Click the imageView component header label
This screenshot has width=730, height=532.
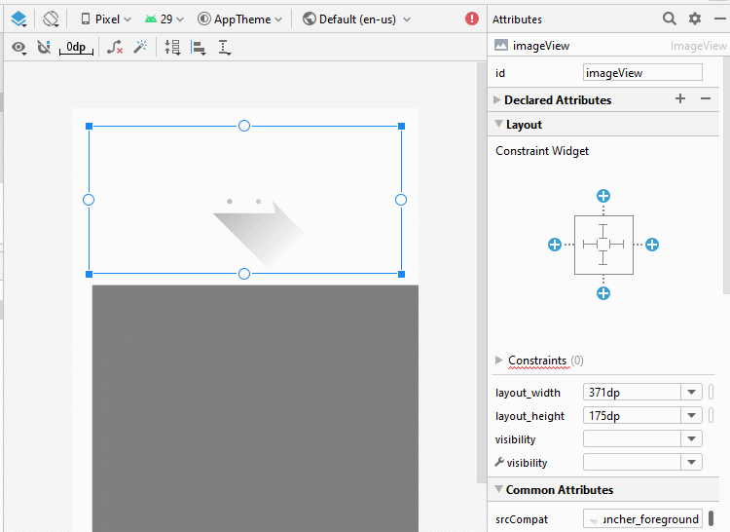(541, 46)
